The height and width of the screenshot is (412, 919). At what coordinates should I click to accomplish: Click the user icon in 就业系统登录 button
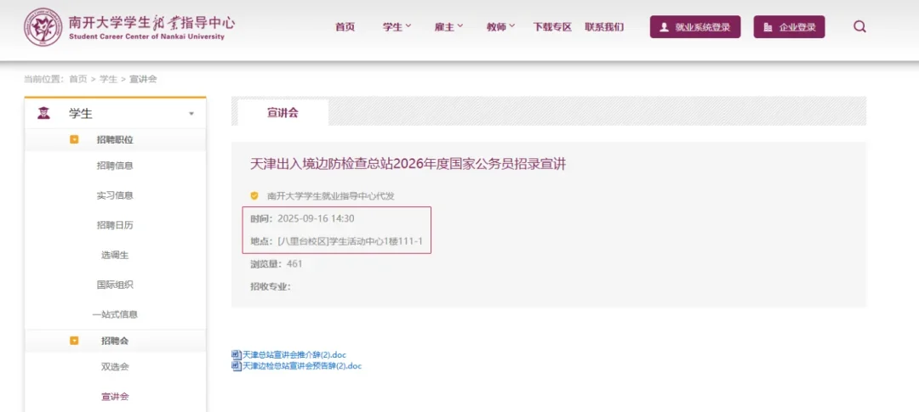pyautogui.click(x=664, y=27)
